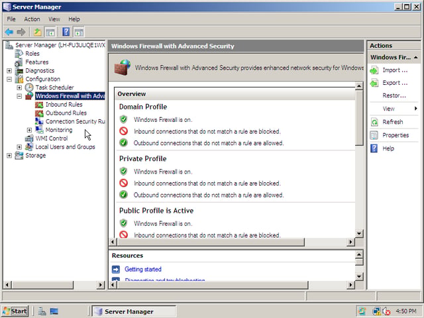Click the Inbound Rules icon
424x318 pixels.
pyautogui.click(x=39, y=105)
